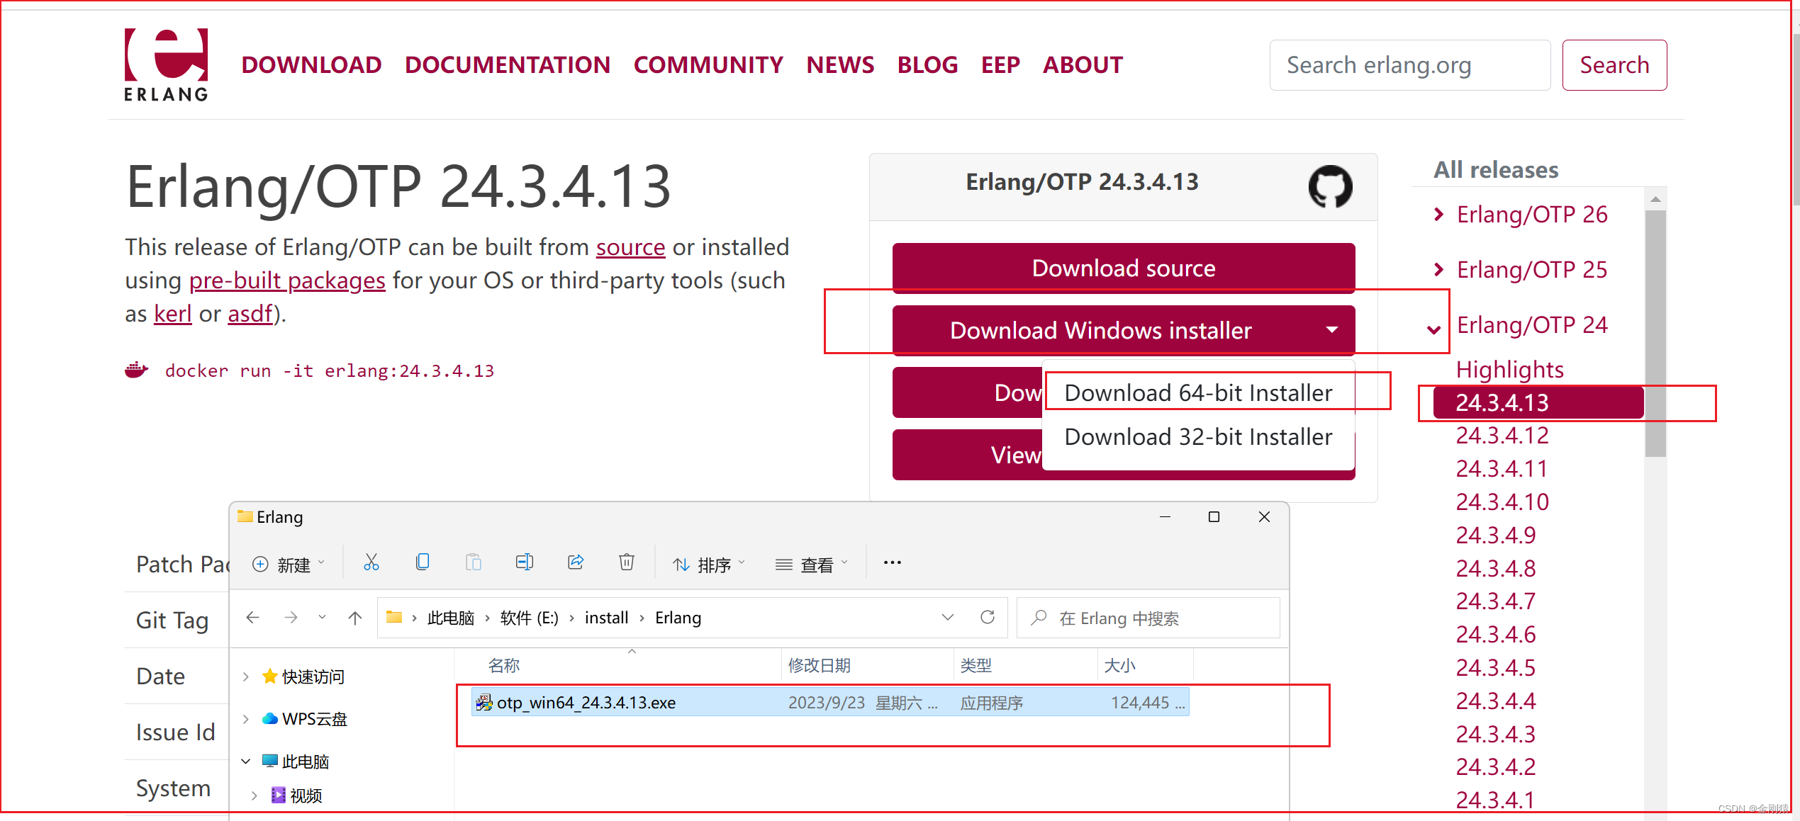Open the Highlights link under OTP 24
Viewport: 1800px width, 821px height.
coord(1509,369)
